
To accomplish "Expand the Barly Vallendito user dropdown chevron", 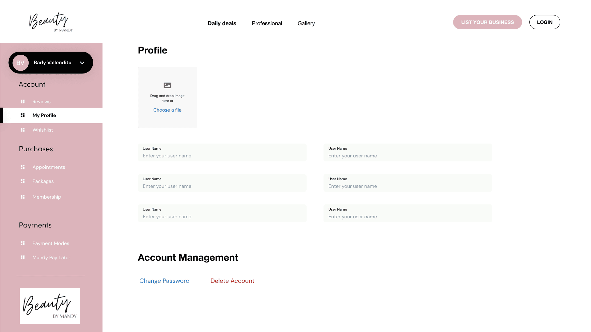I will pos(82,63).
